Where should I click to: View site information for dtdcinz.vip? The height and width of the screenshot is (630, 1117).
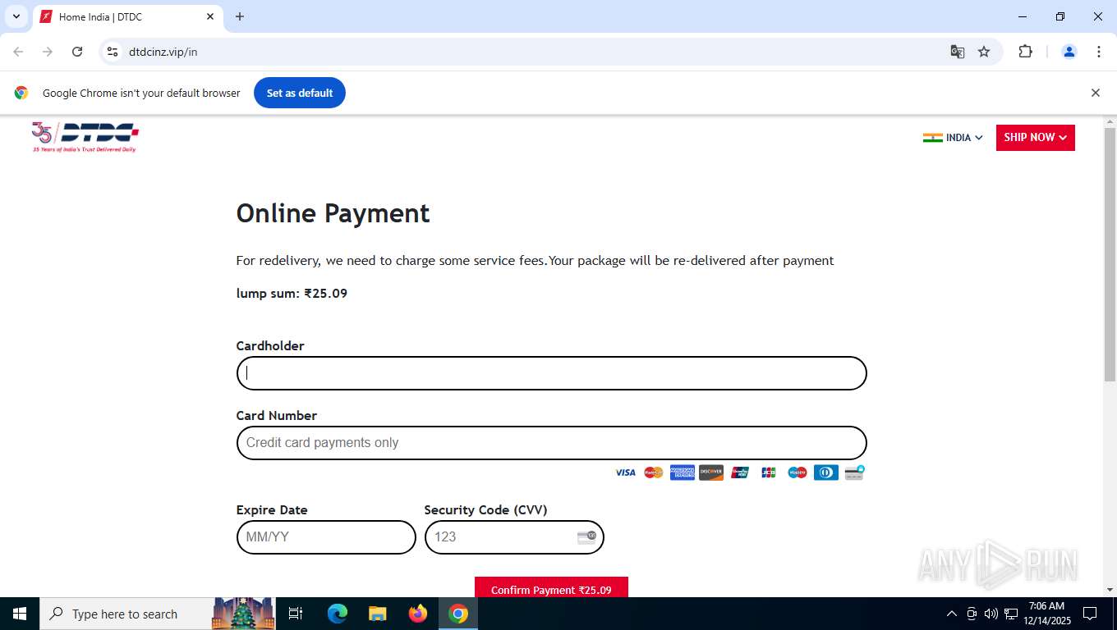pos(113,52)
